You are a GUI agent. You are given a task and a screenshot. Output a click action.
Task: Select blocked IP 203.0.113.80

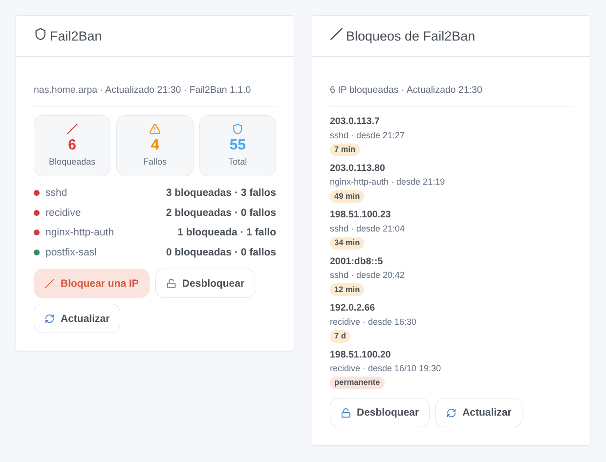(x=357, y=168)
